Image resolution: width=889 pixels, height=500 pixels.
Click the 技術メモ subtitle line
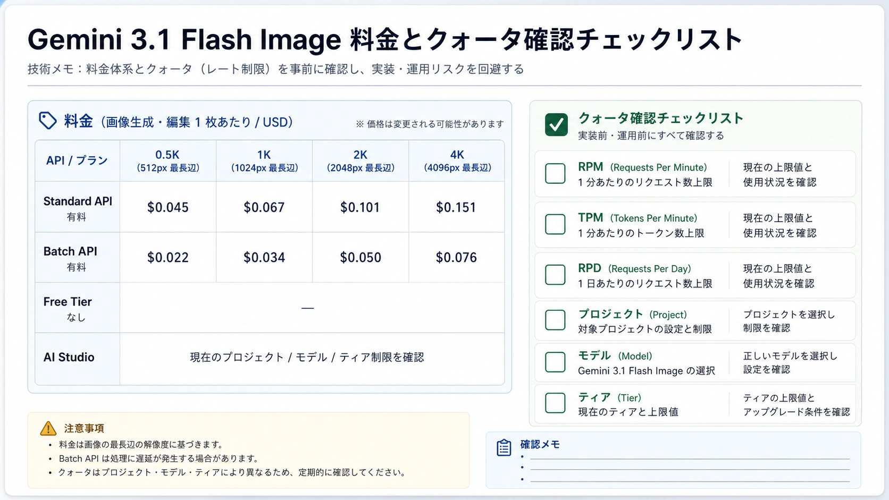click(x=276, y=69)
